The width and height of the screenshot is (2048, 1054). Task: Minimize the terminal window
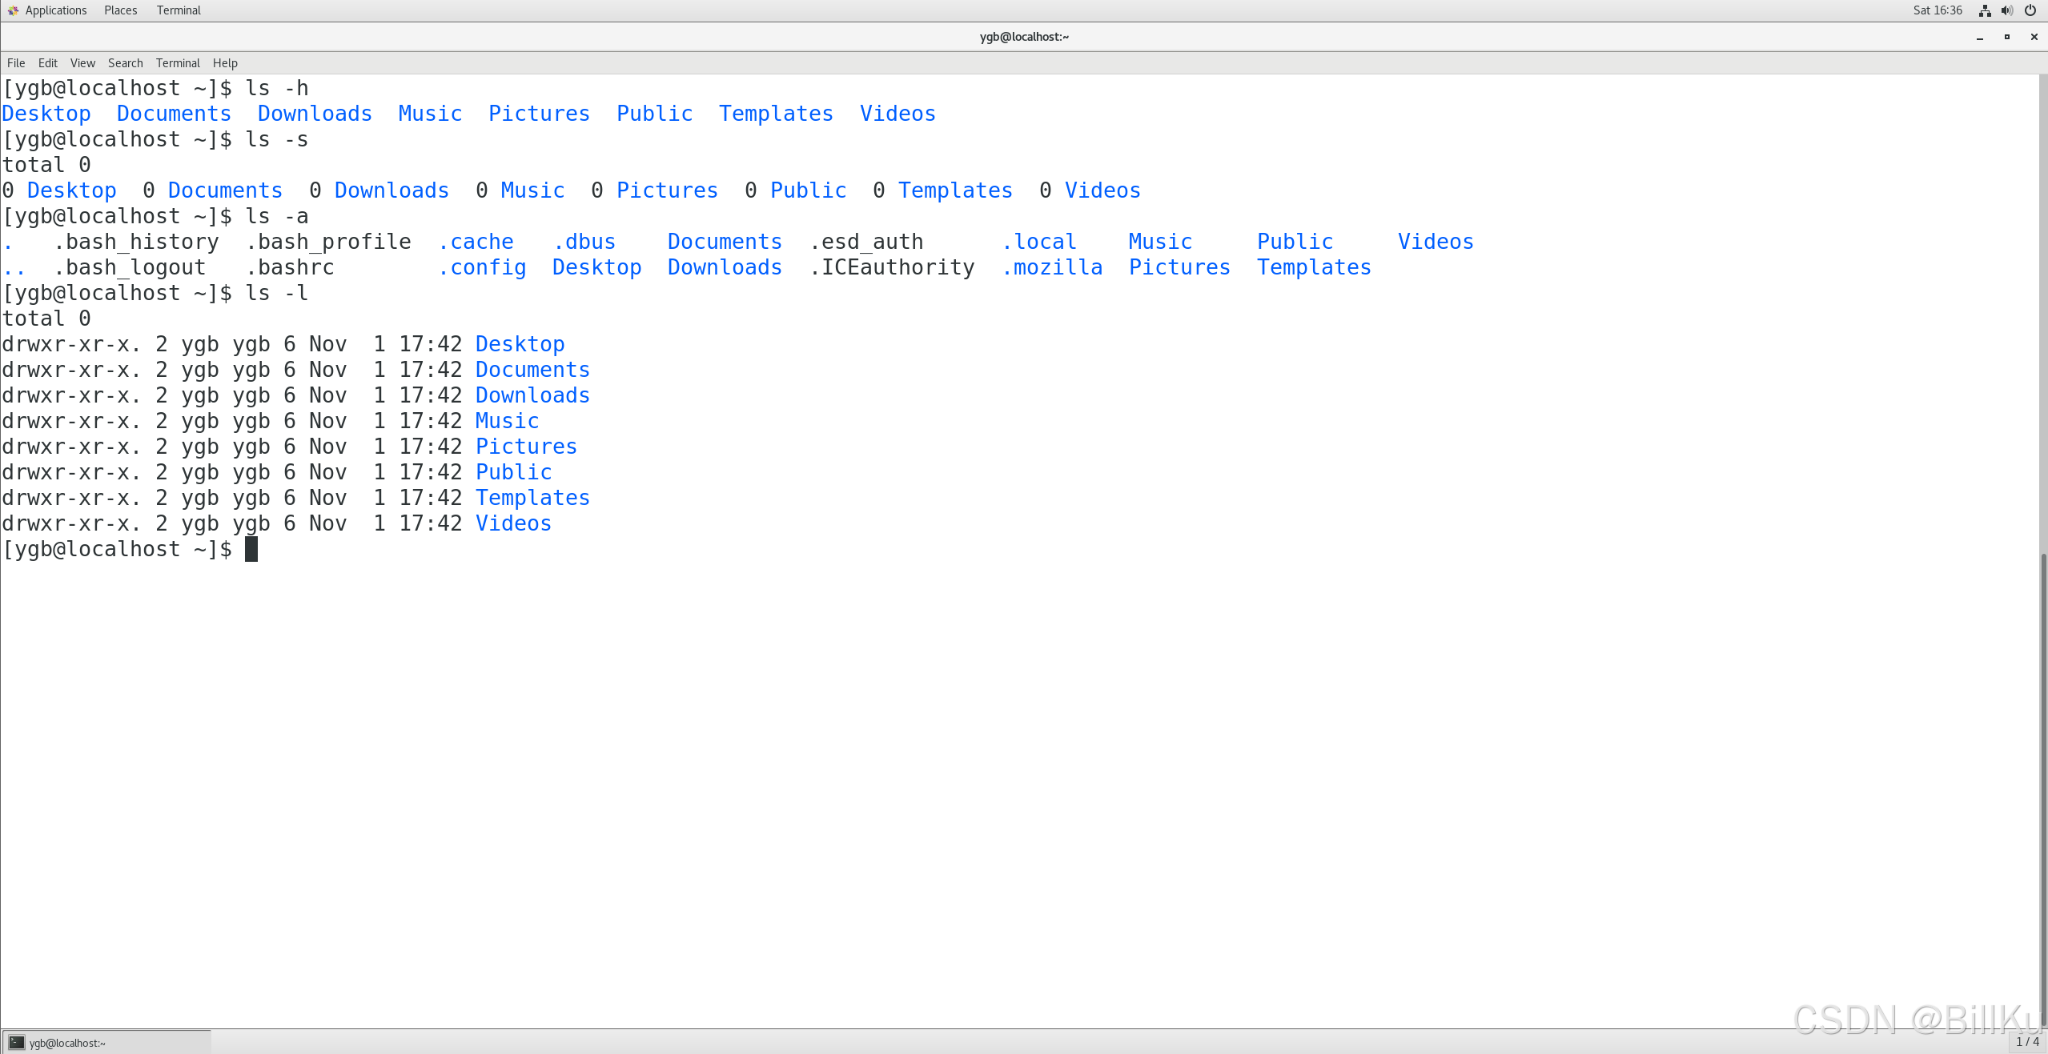[x=1980, y=38]
